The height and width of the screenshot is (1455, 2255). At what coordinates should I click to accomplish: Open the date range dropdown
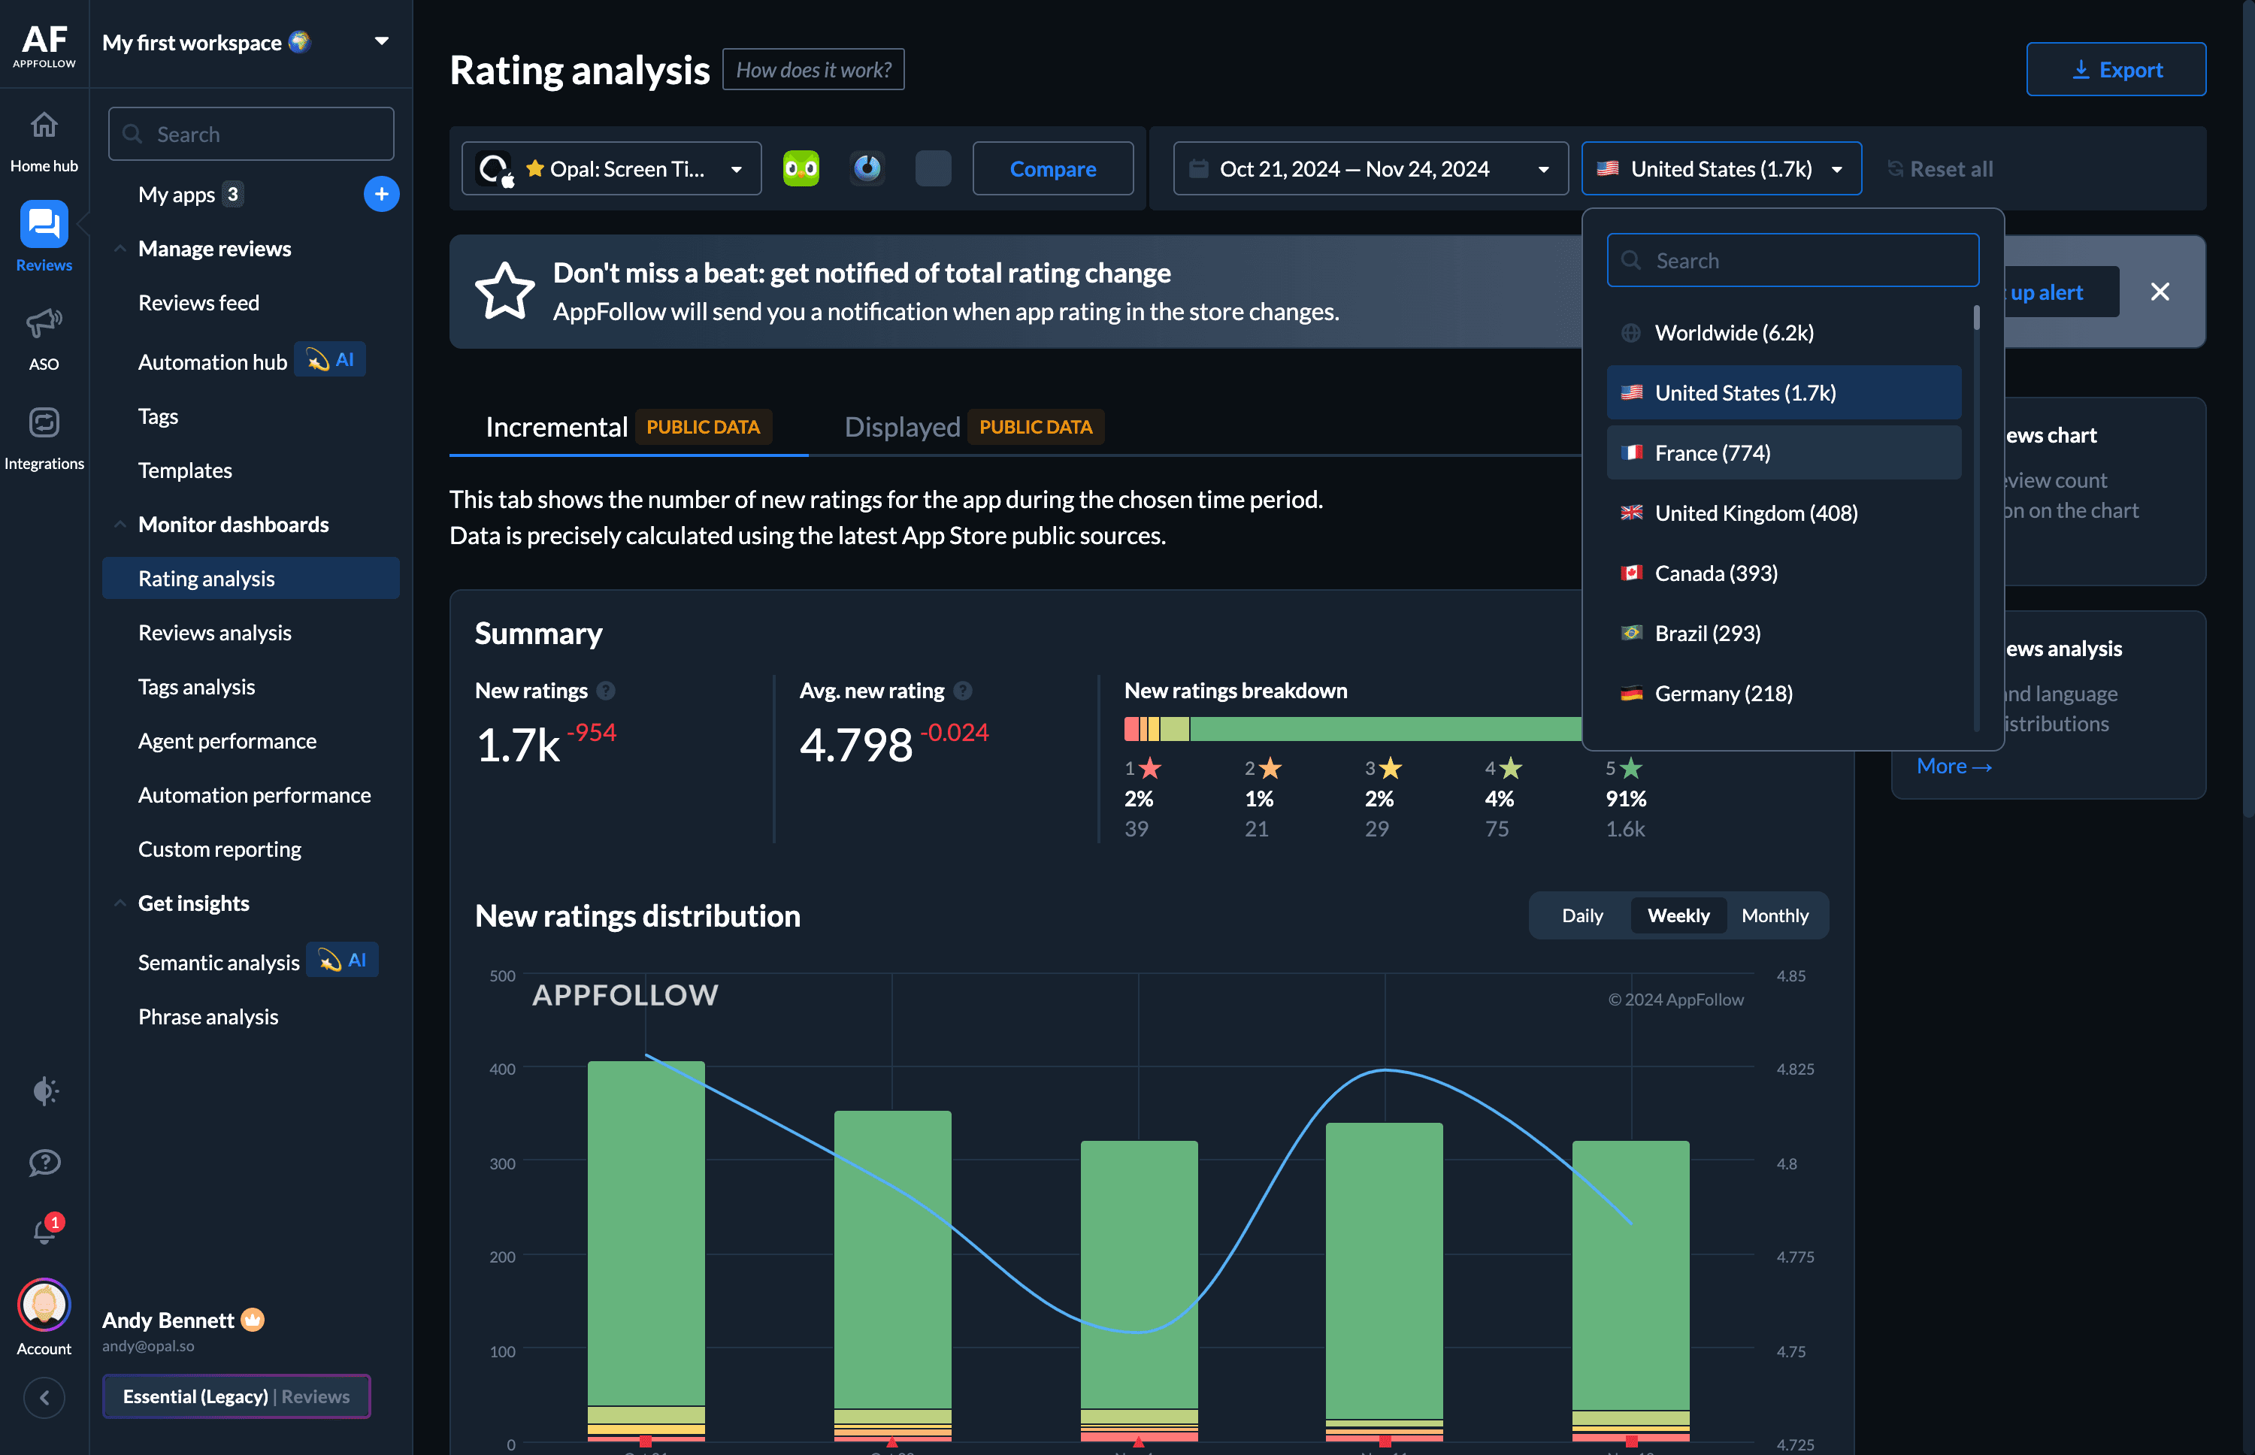(x=1371, y=168)
